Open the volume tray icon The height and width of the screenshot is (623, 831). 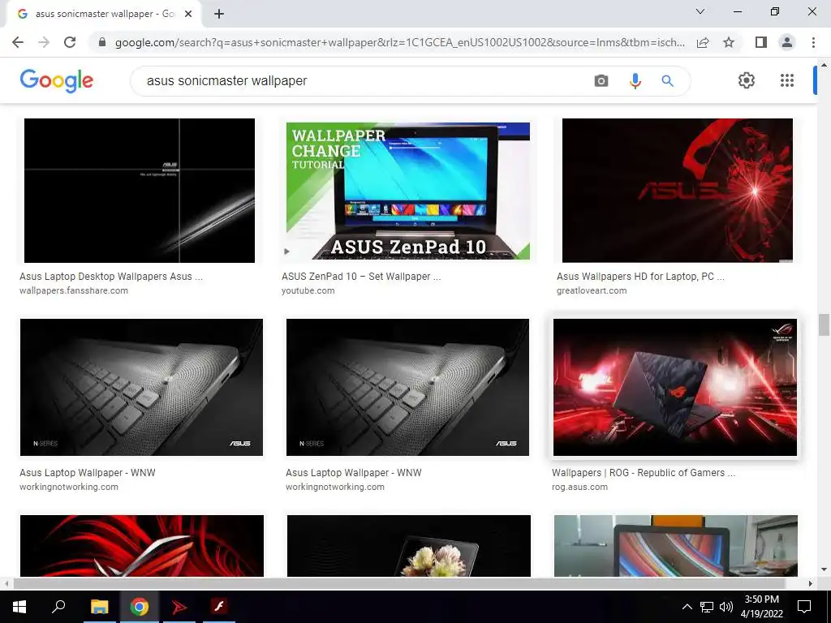point(726,607)
